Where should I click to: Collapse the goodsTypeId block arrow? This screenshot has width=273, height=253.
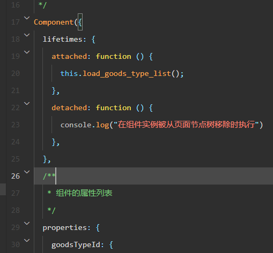(x=27, y=240)
